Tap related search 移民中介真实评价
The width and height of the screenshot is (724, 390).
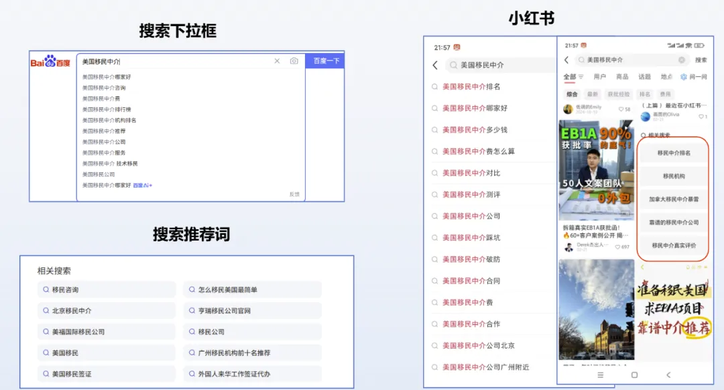point(674,245)
